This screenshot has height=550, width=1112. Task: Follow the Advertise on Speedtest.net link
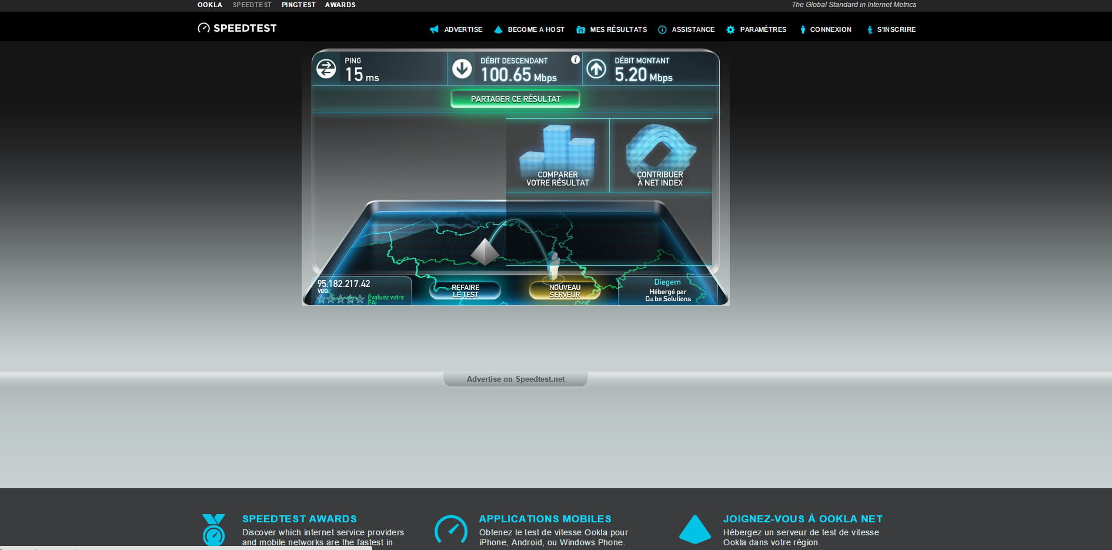(x=515, y=379)
